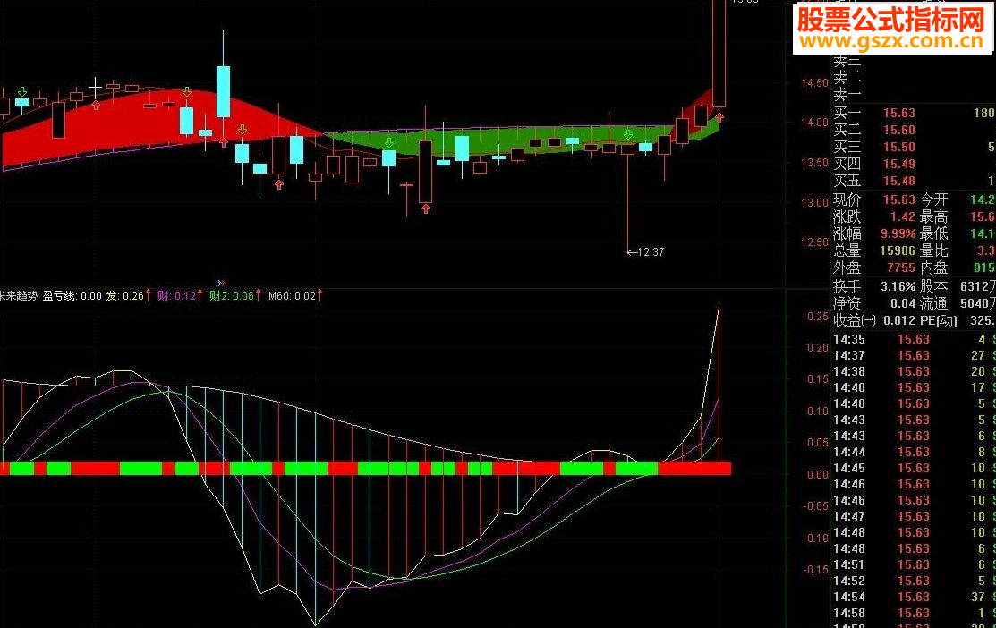Select the 14:44 tick trade row
The image size is (996, 628).
[914, 452]
